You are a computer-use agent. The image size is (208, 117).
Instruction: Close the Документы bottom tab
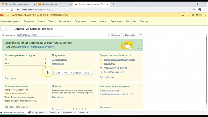(74, 113)
